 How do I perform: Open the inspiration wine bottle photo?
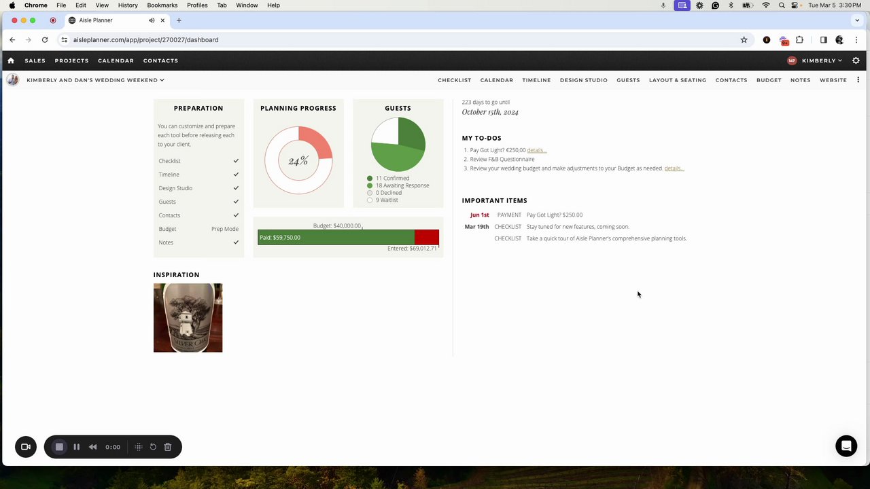(x=188, y=318)
